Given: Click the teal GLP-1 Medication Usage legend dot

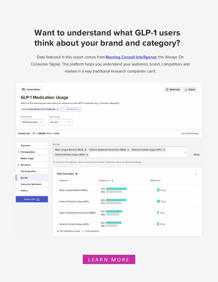Looking at the screenshot, I should tap(58, 231).
